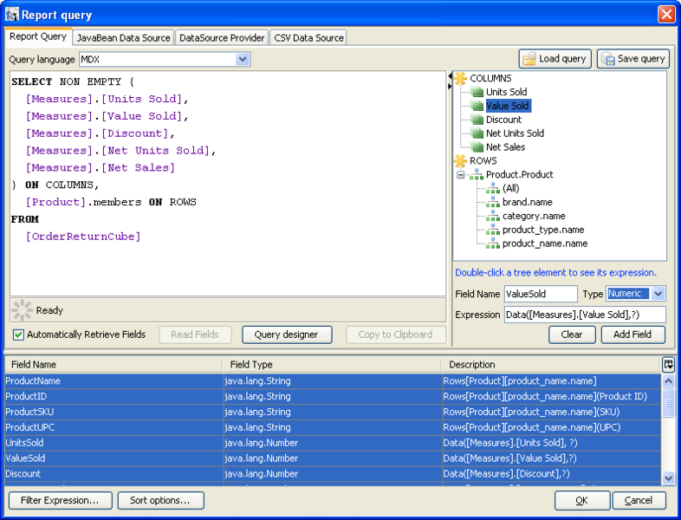Screen dimensions: 681x520
Task: Click the product_type.name level icon
Action: [x=492, y=230]
